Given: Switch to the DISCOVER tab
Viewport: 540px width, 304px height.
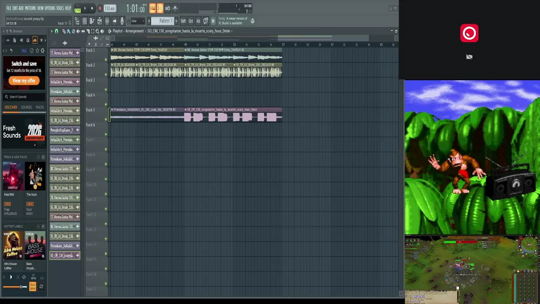Looking at the screenshot, I should pyautogui.click(x=11, y=108).
